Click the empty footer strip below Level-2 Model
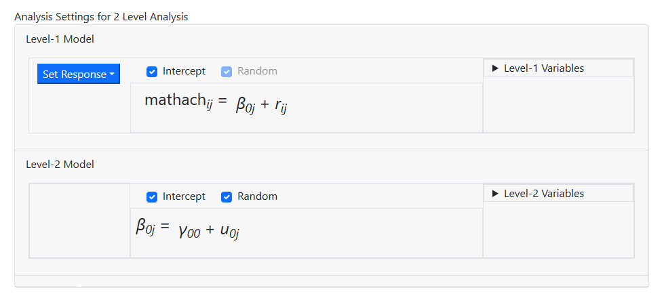Screen dimensions: 664x298 click(x=331, y=280)
